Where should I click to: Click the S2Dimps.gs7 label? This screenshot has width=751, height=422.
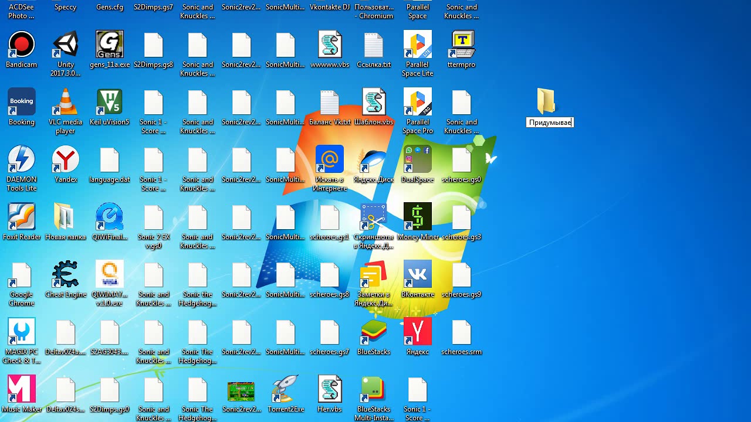154,7
